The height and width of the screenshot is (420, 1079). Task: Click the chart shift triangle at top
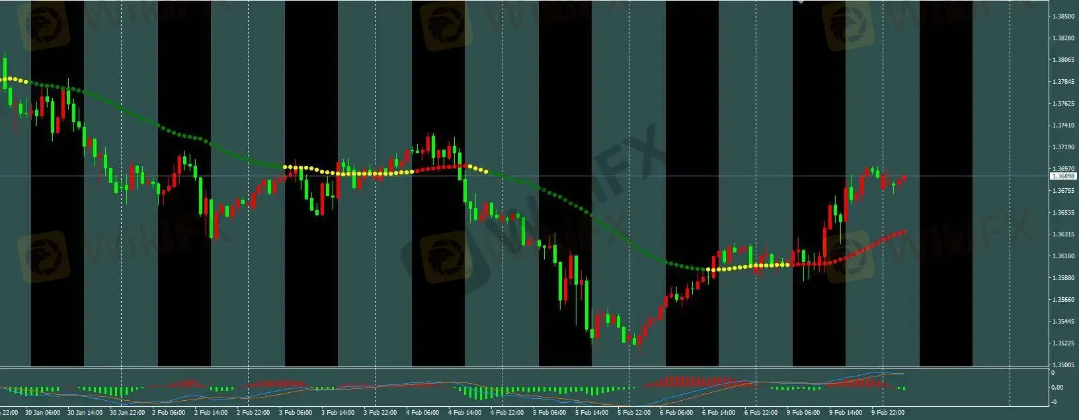pyautogui.click(x=801, y=2)
